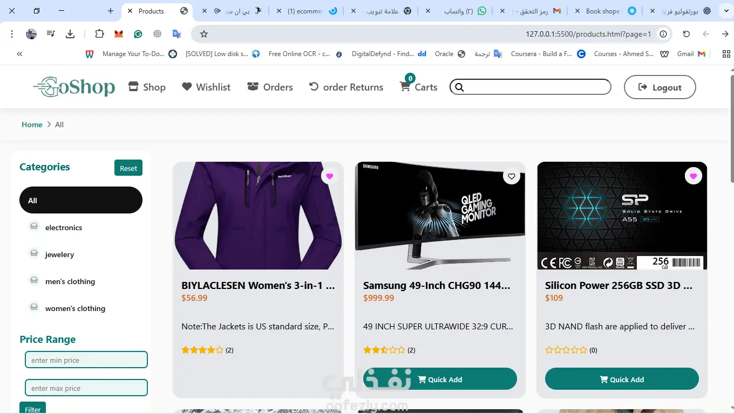Open the purple jacket product image
This screenshot has width=734, height=414.
(x=258, y=216)
